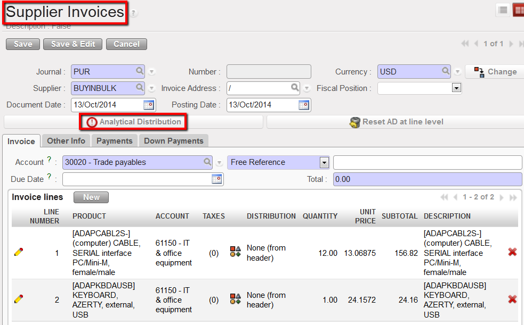Viewport: 524px width, 325px height.
Task: Open distribution icon for line 1
Action: tap(235, 252)
